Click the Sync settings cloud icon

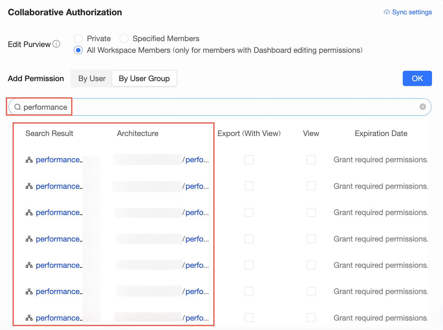[x=387, y=12]
